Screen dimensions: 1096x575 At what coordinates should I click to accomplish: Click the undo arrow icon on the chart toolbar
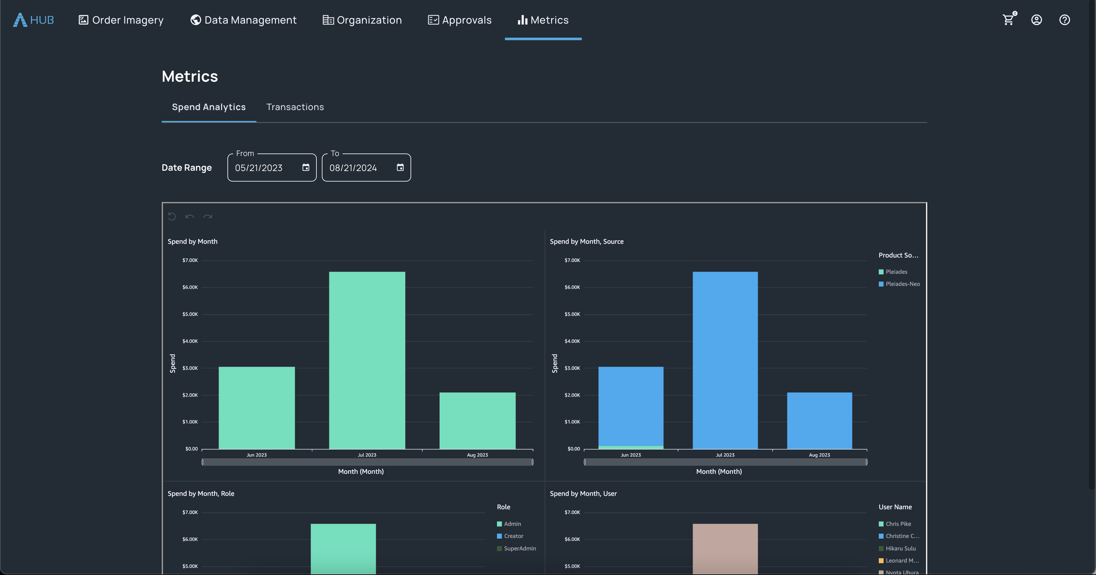click(190, 216)
